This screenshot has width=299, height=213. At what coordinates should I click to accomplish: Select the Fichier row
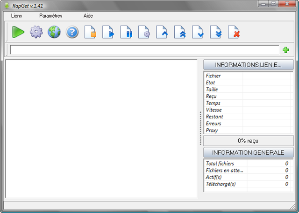click(248, 76)
